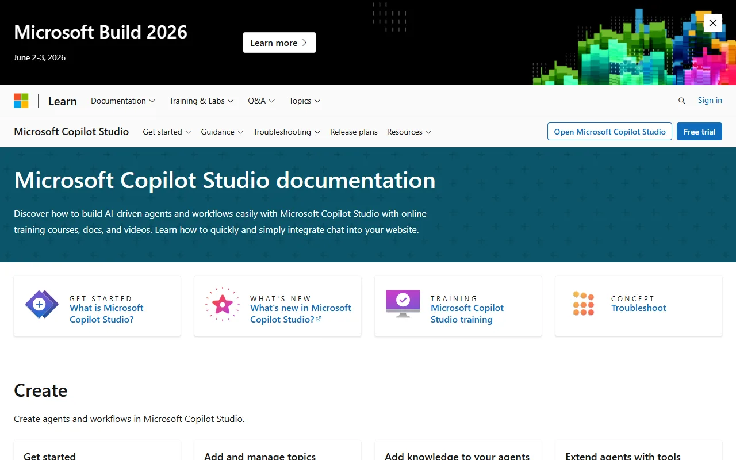The image size is (736, 460).
Task: Expand the Get started dropdown
Action: [x=167, y=132]
